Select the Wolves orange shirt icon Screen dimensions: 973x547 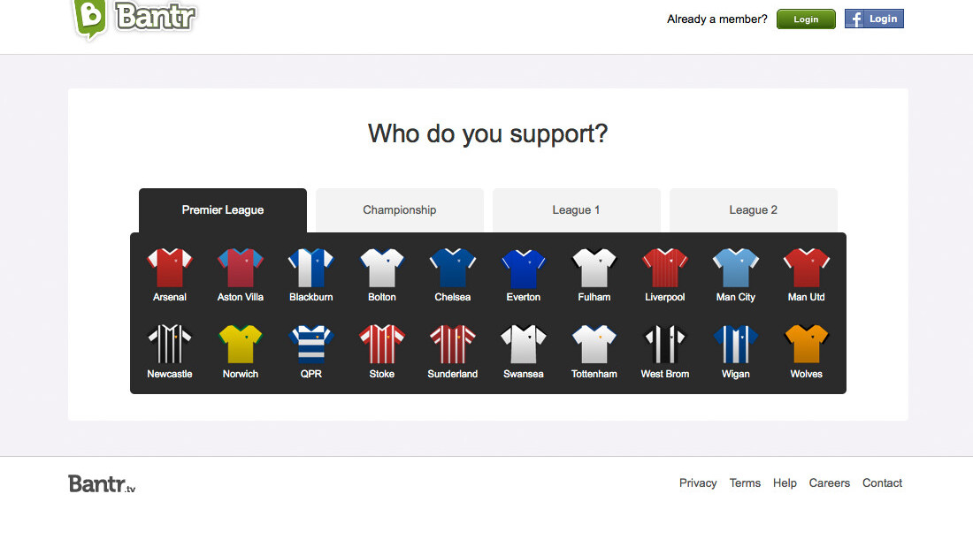point(807,345)
